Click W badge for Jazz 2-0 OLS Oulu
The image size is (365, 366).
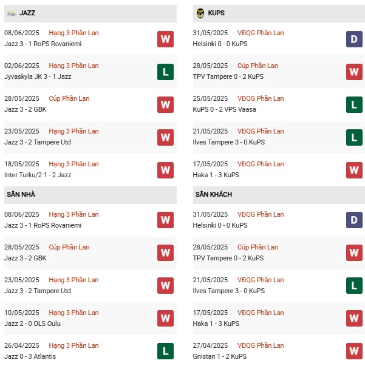point(165,319)
